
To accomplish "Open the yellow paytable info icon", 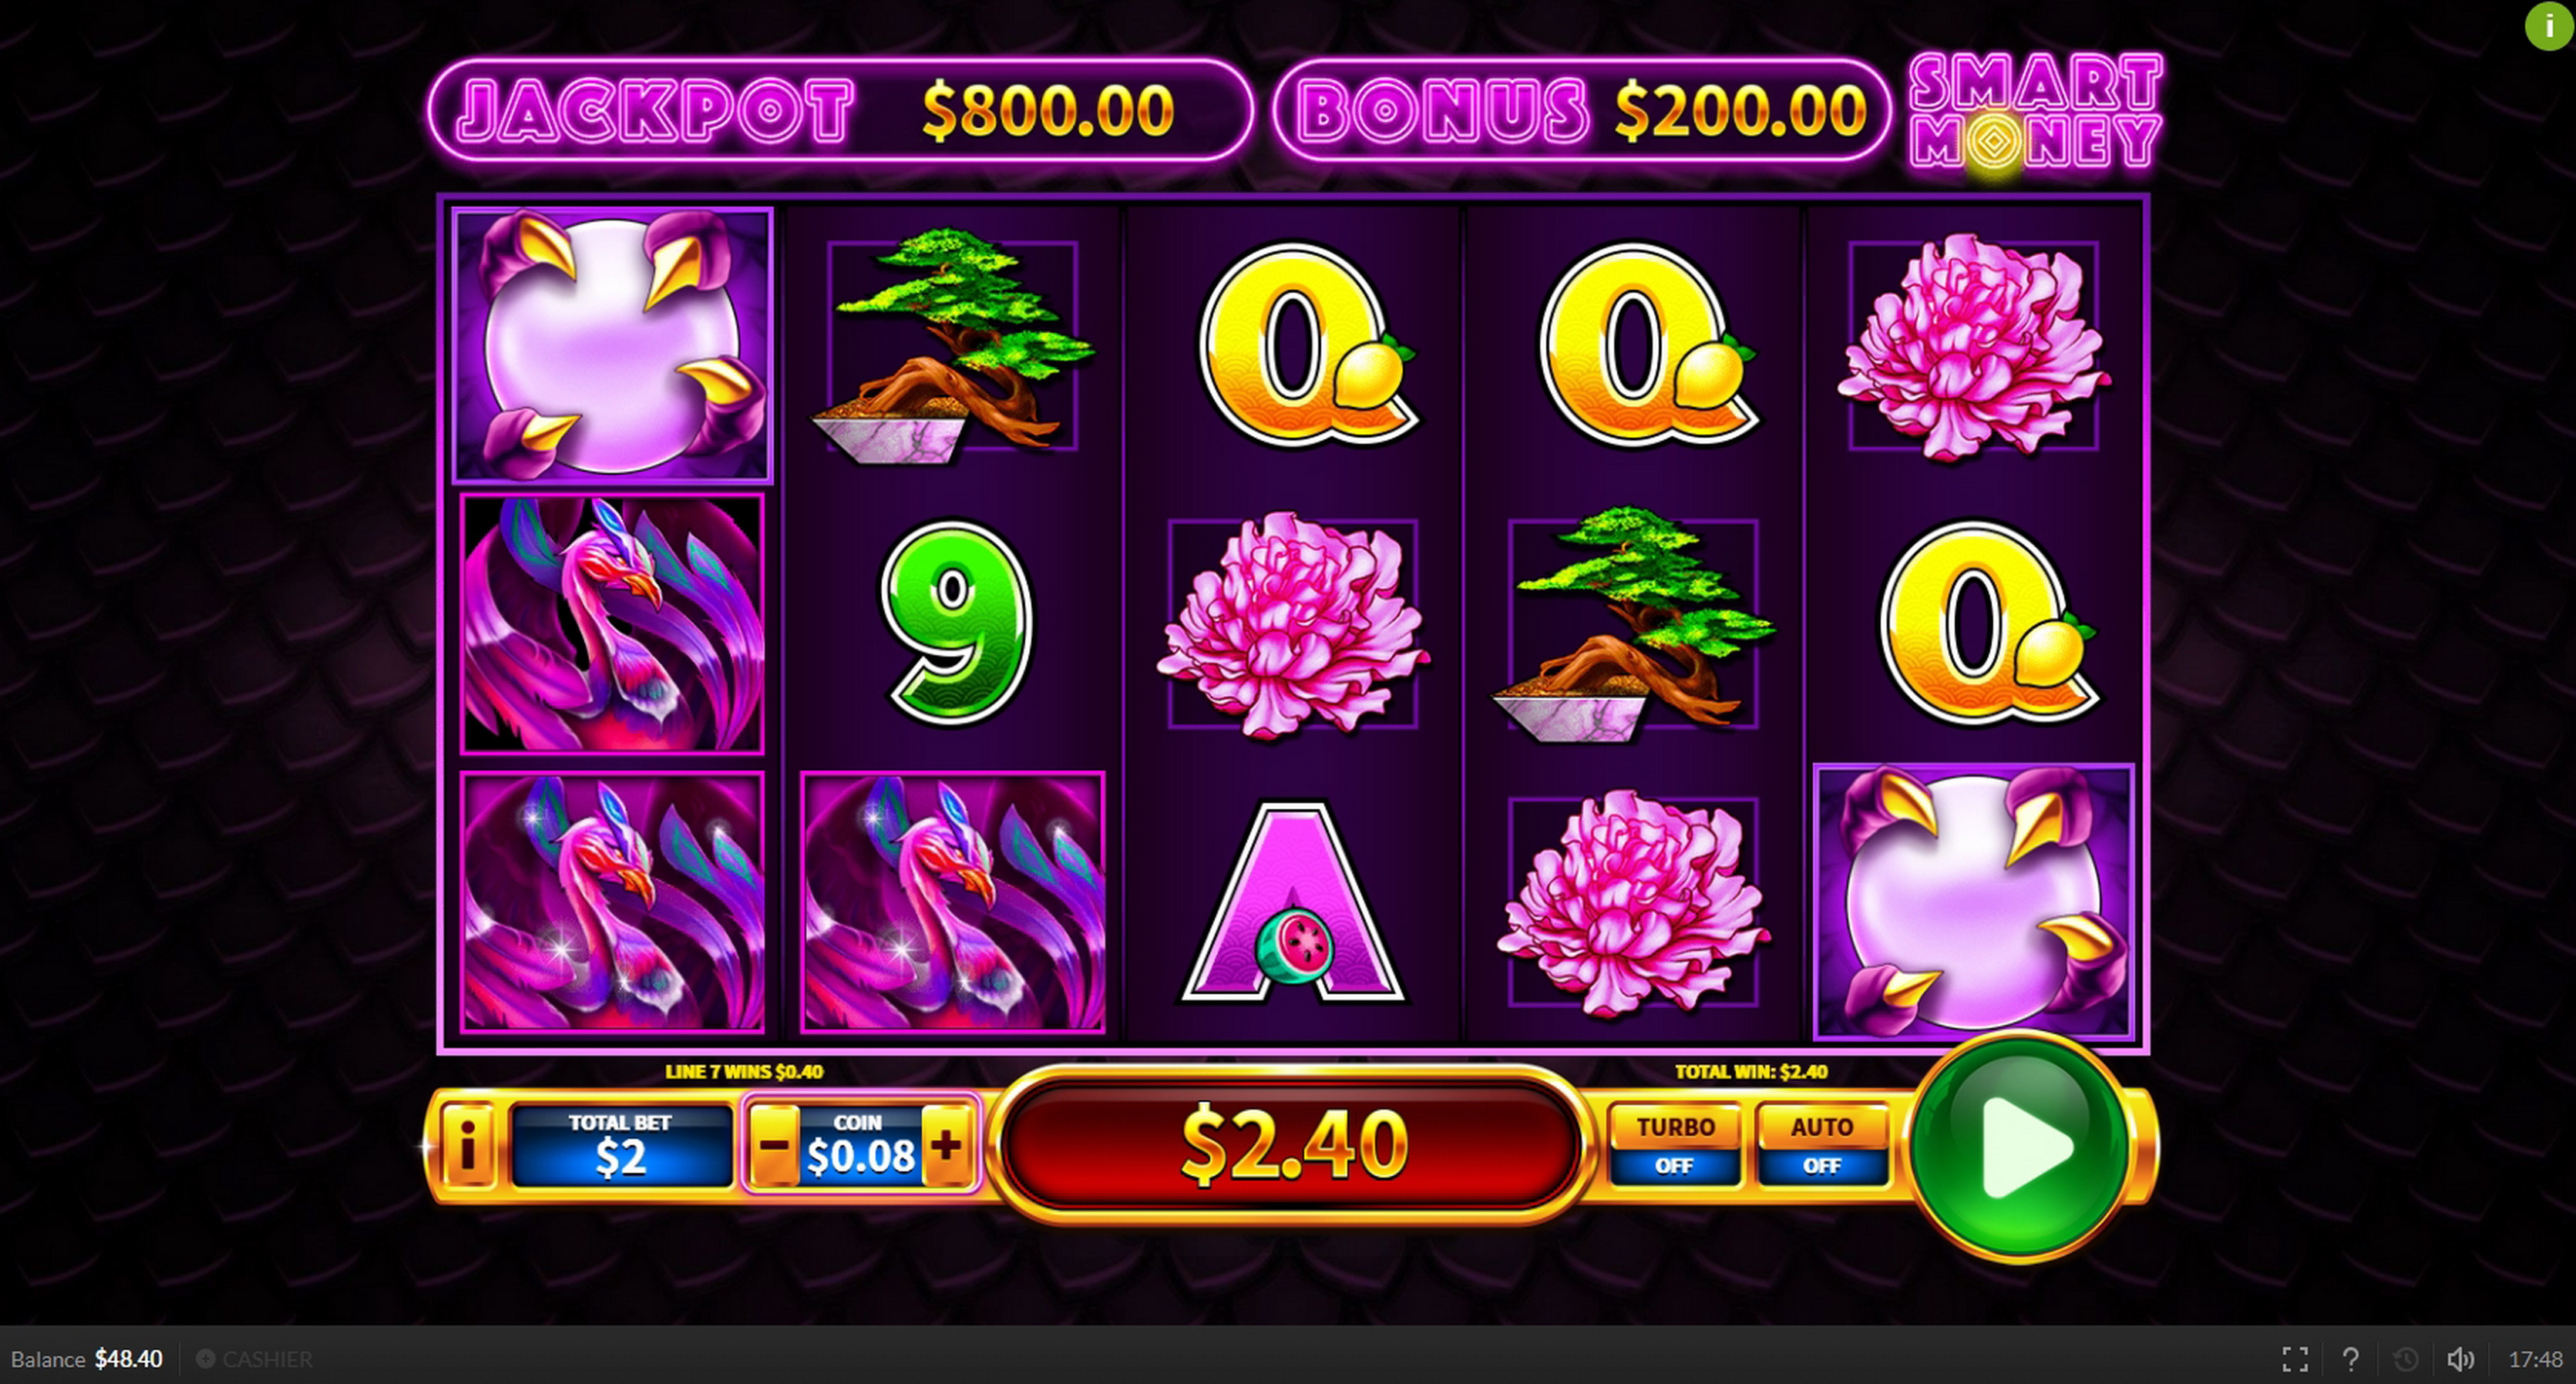I will click(x=467, y=1145).
